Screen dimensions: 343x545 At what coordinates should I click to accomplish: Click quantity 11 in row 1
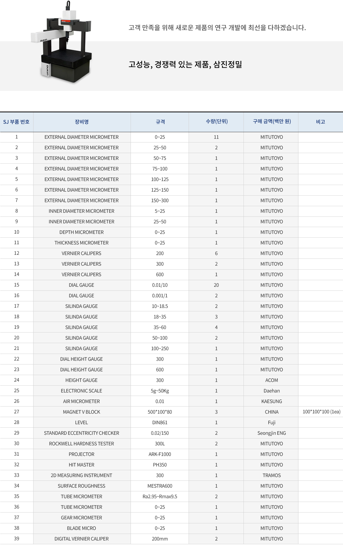pos(216,137)
